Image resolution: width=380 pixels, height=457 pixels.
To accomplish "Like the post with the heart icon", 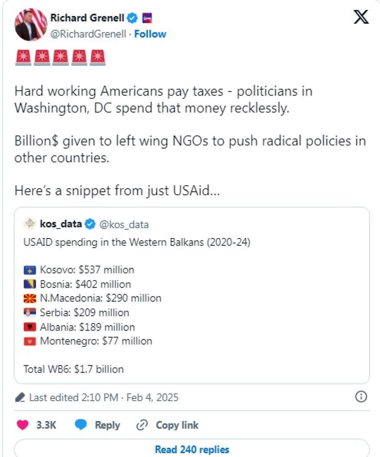I will point(23,425).
